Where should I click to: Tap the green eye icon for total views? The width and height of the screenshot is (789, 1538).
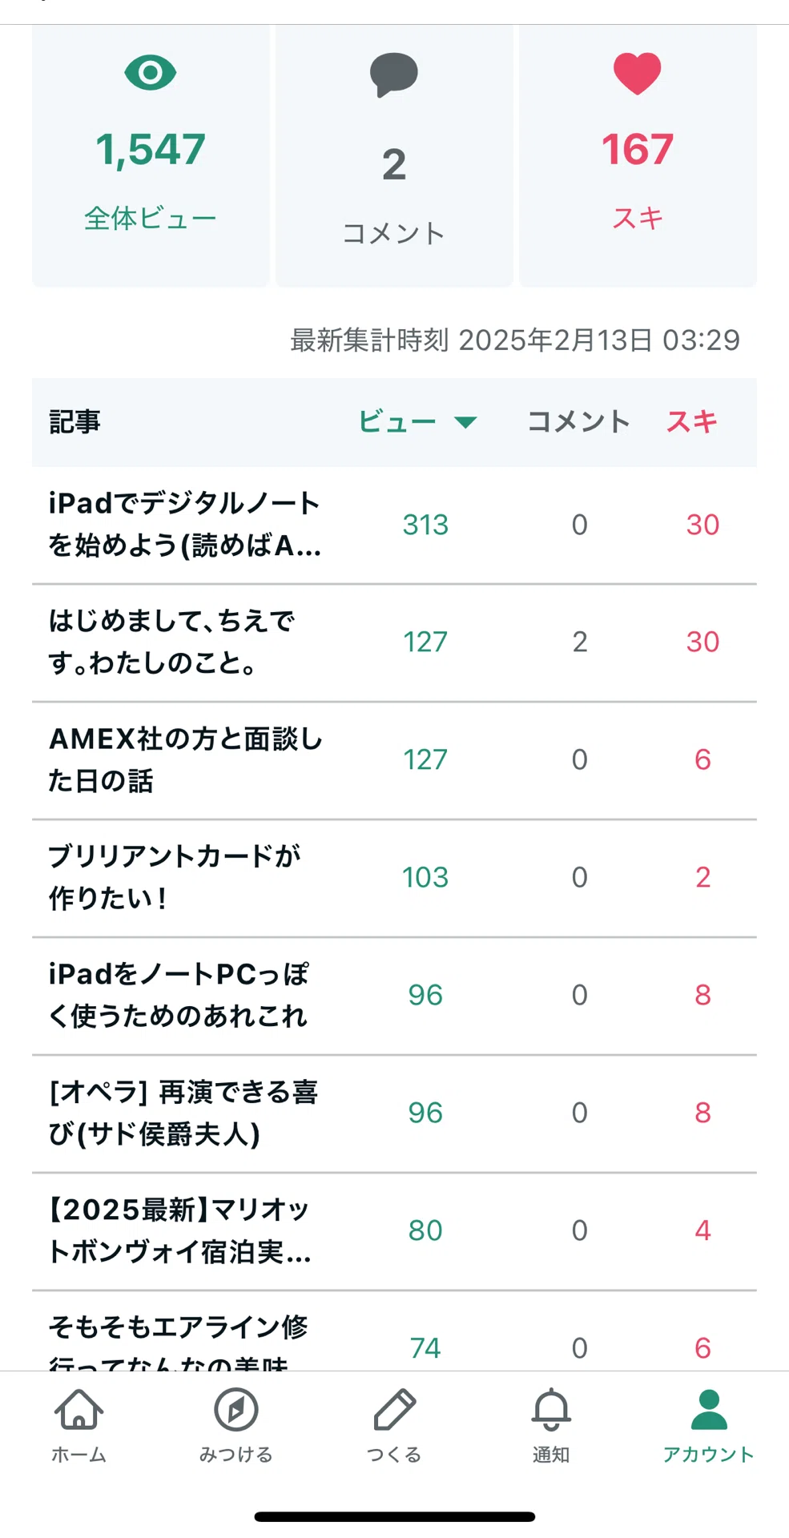click(x=151, y=73)
